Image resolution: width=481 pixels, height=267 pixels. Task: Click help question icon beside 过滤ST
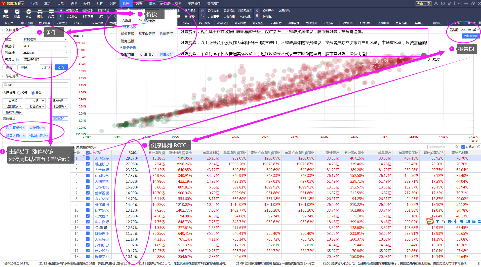pos(478,147)
